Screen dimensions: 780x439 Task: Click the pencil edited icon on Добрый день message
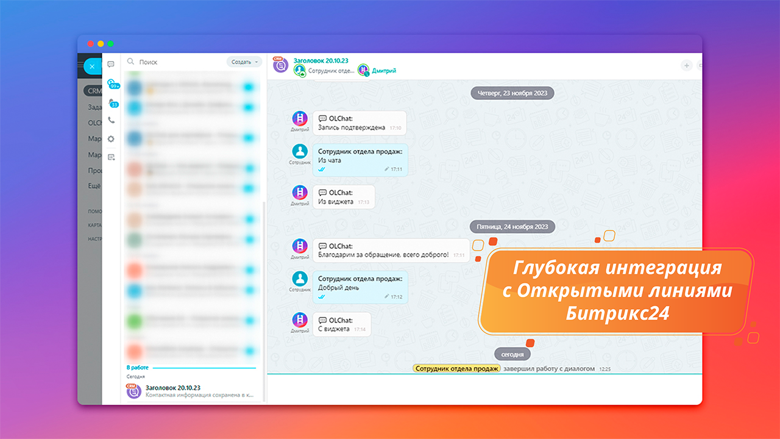pos(386,296)
